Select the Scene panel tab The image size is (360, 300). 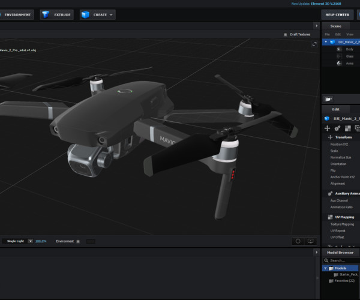[x=335, y=26]
